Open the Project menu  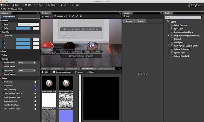tap(5, 5)
